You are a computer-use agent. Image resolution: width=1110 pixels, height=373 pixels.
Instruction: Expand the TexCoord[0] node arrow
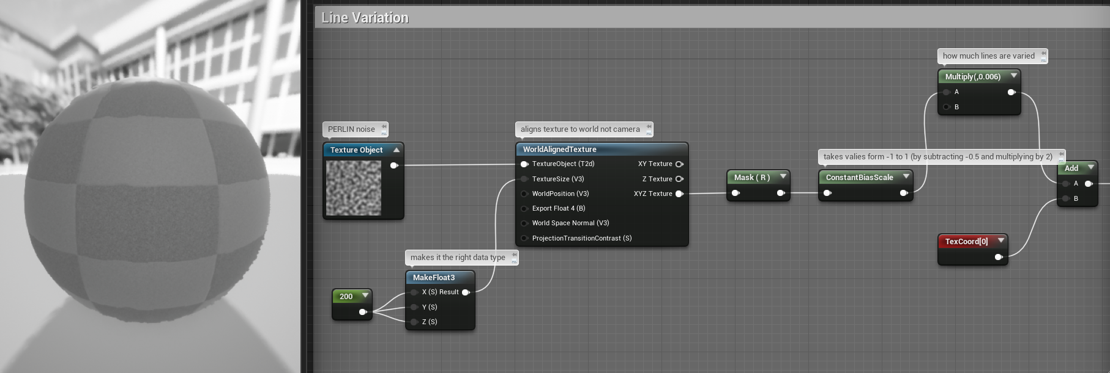(1001, 241)
